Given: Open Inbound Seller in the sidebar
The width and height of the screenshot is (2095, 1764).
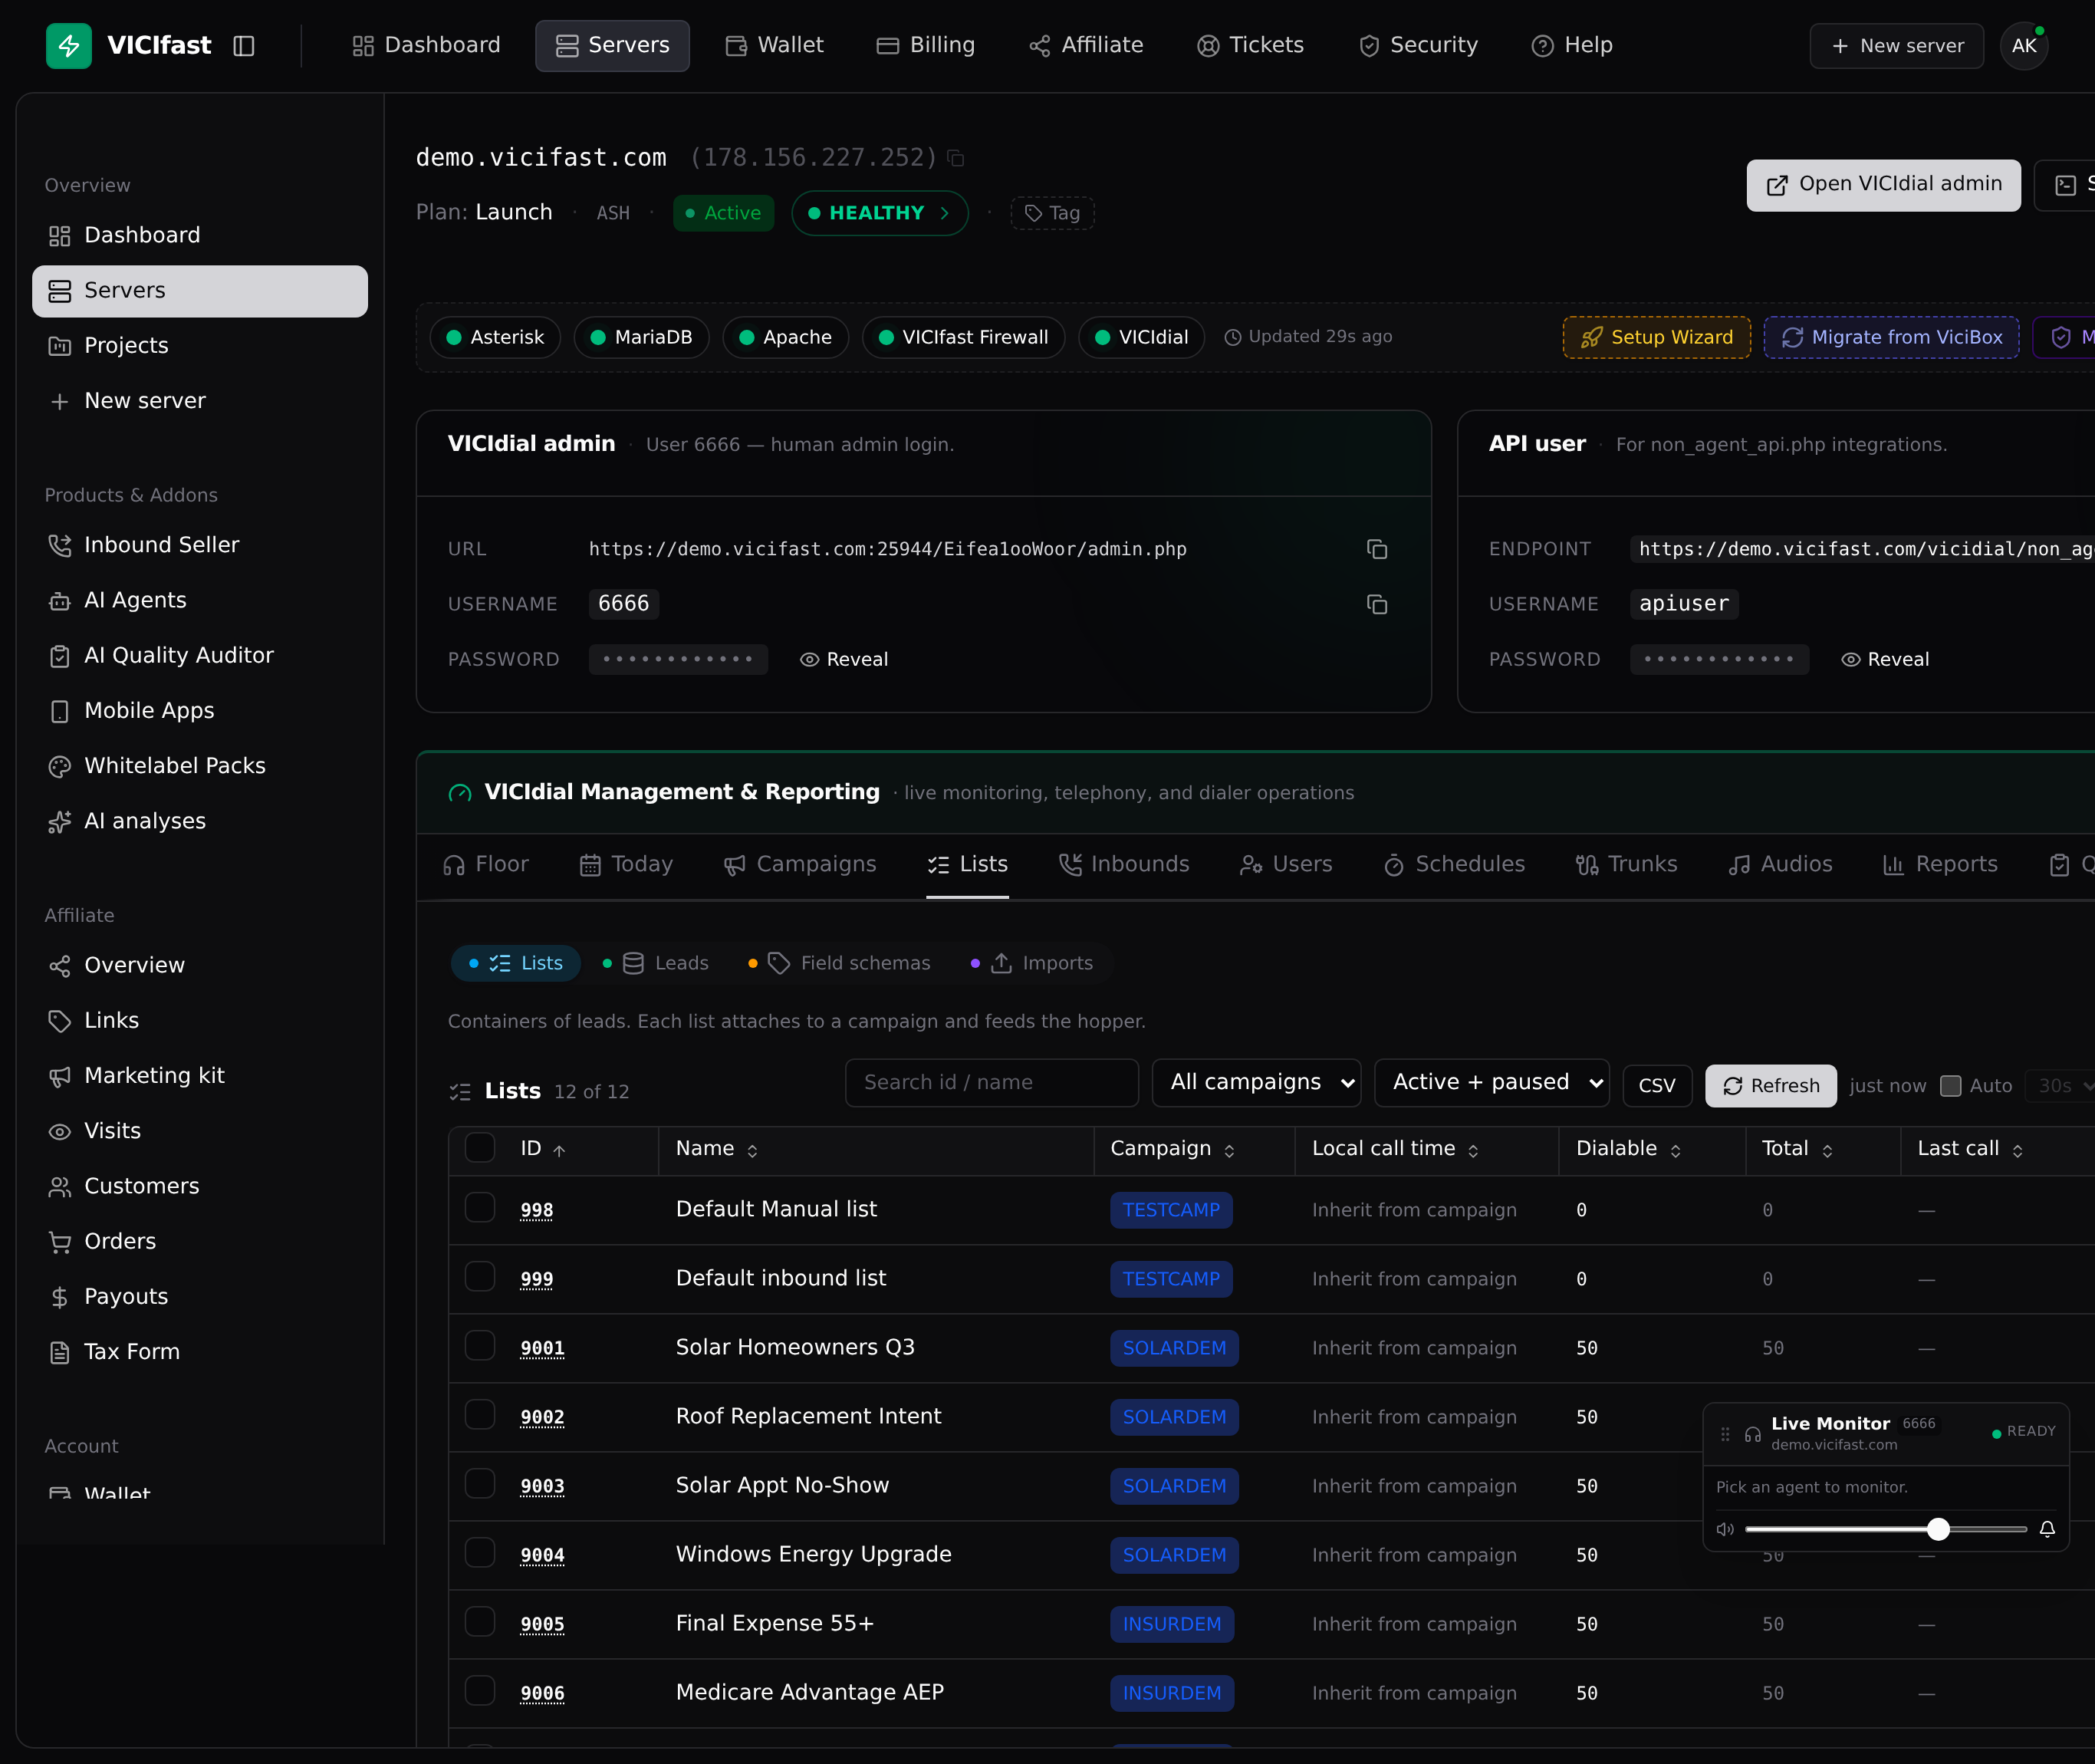Looking at the screenshot, I should (x=200, y=545).
